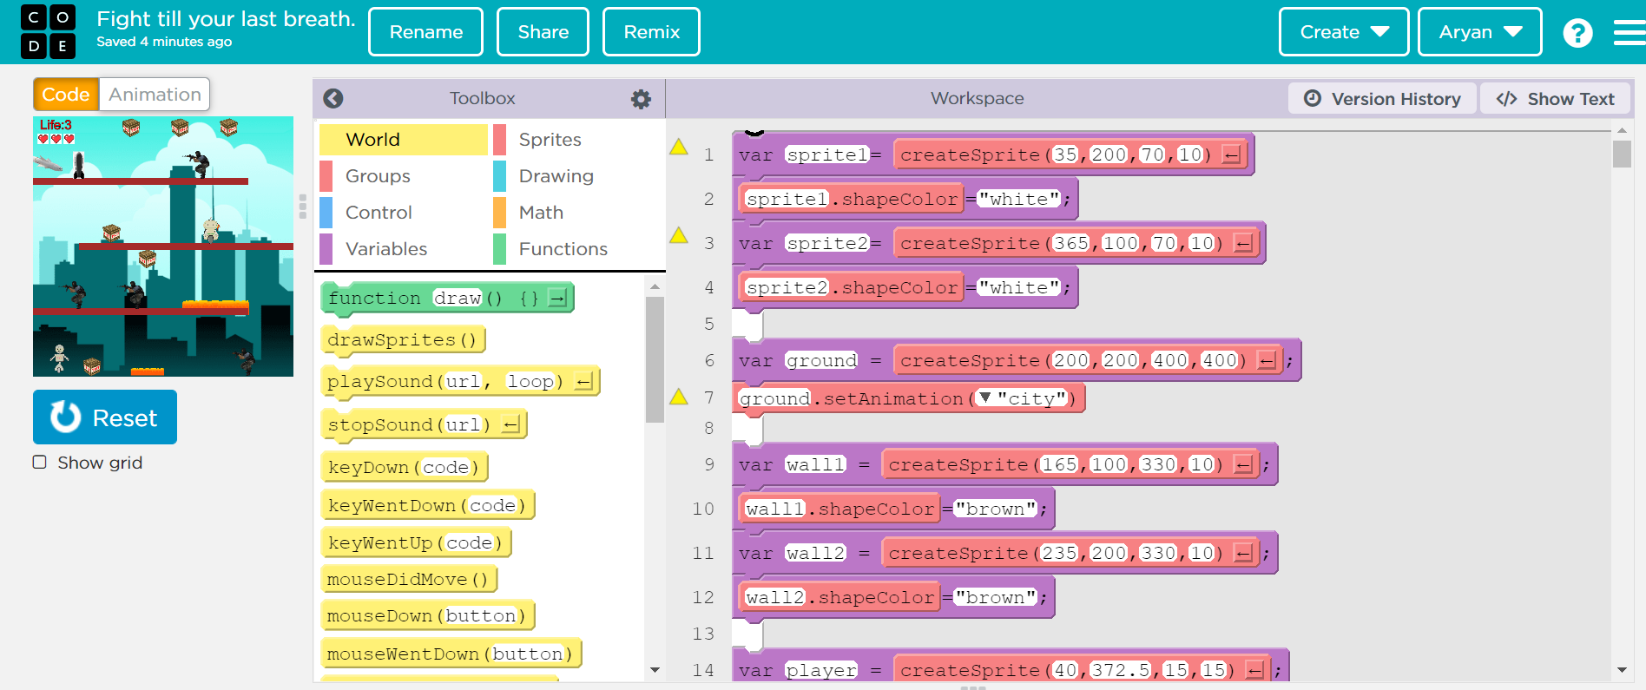This screenshot has height=690, width=1646.
Task: Click the arrow on playSound toolbox block
Action: click(583, 382)
